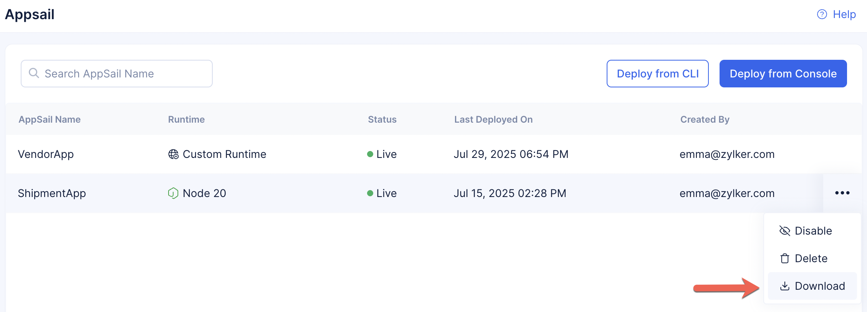Screen dimensions: 867x312
Task: Click the AppSail Name column header
Action: pos(50,119)
